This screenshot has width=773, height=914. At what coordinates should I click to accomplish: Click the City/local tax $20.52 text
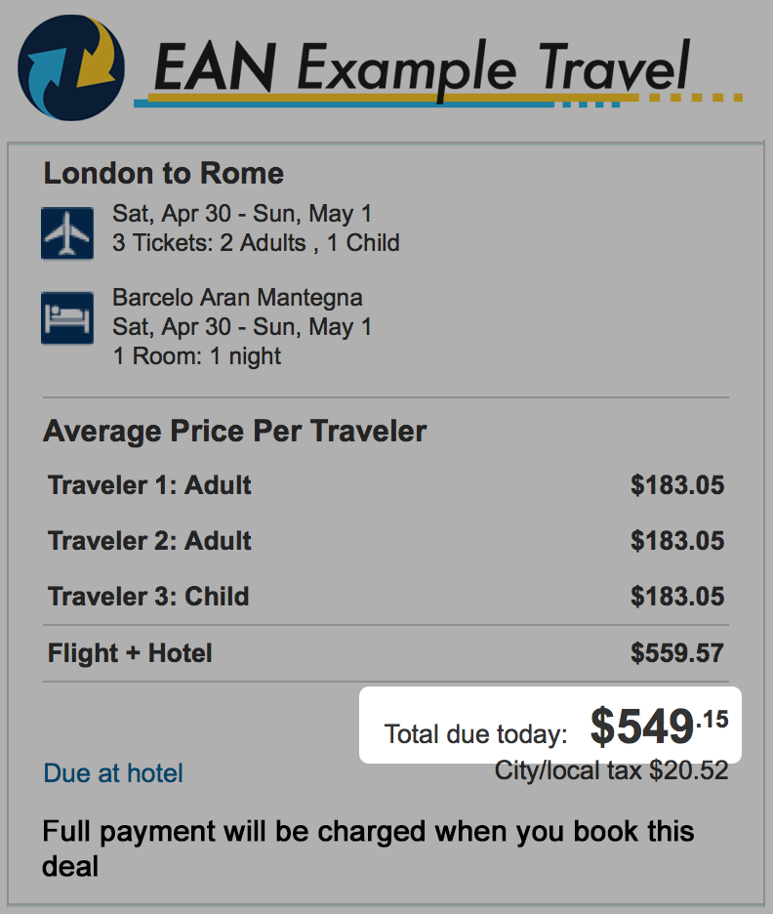coord(612,770)
